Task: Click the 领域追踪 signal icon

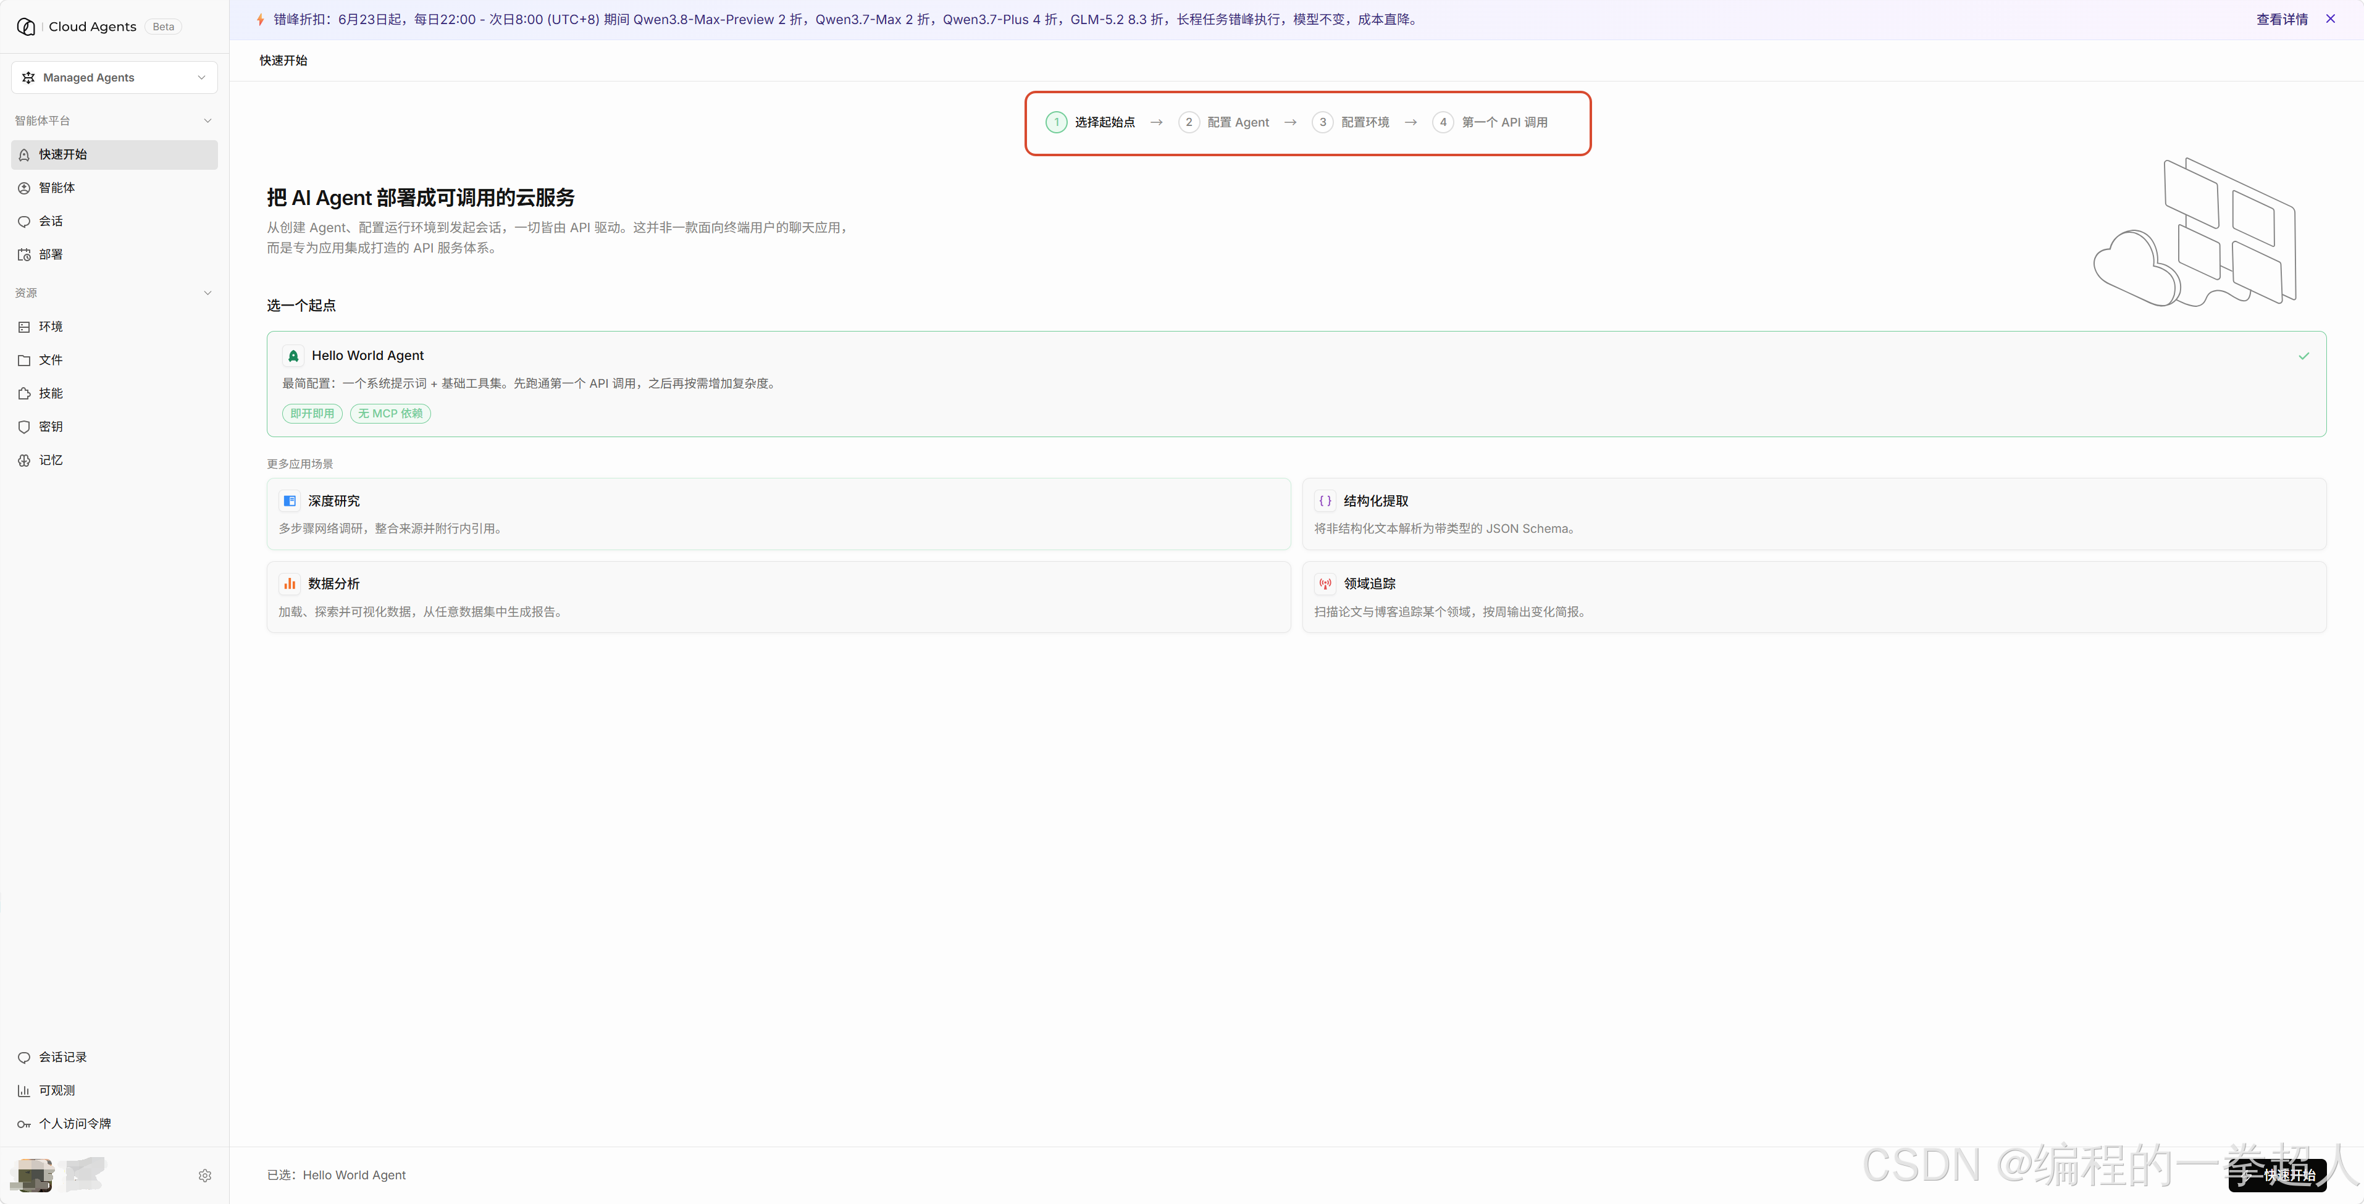Action: (1325, 583)
